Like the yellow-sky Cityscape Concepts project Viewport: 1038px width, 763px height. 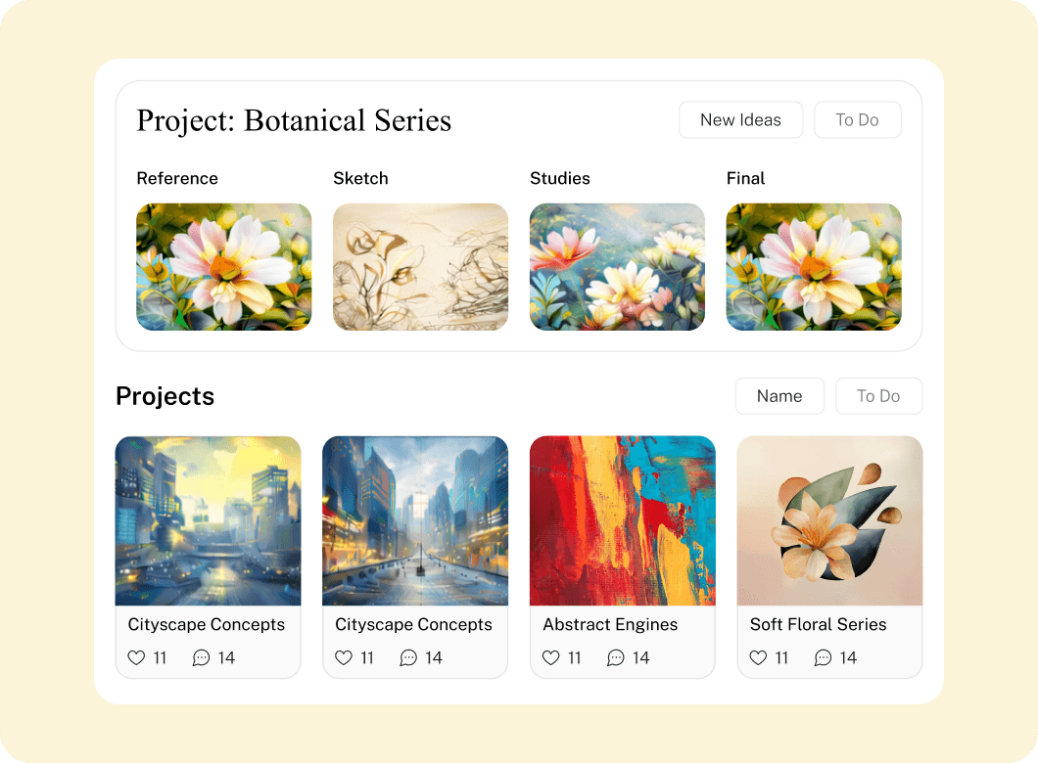click(x=136, y=658)
